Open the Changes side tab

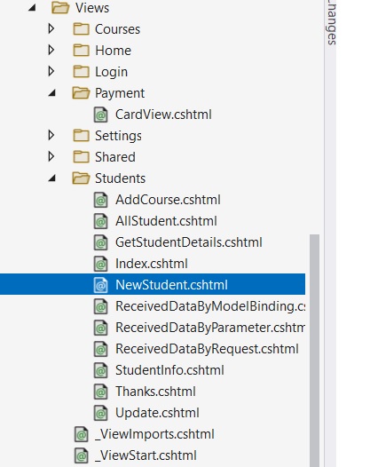(x=331, y=22)
